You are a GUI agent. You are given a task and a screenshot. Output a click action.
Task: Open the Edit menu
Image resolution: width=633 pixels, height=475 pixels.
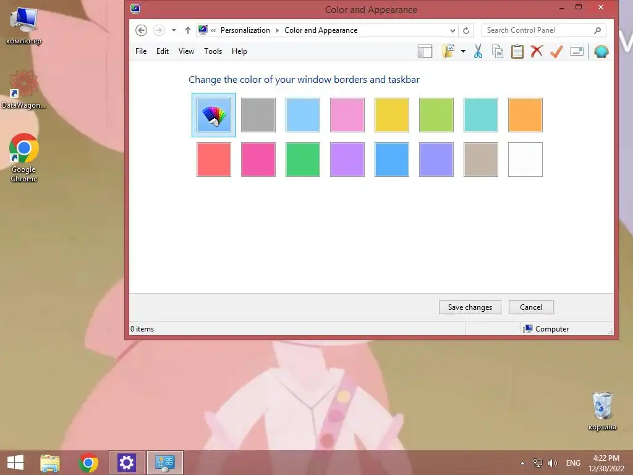click(x=163, y=51)
